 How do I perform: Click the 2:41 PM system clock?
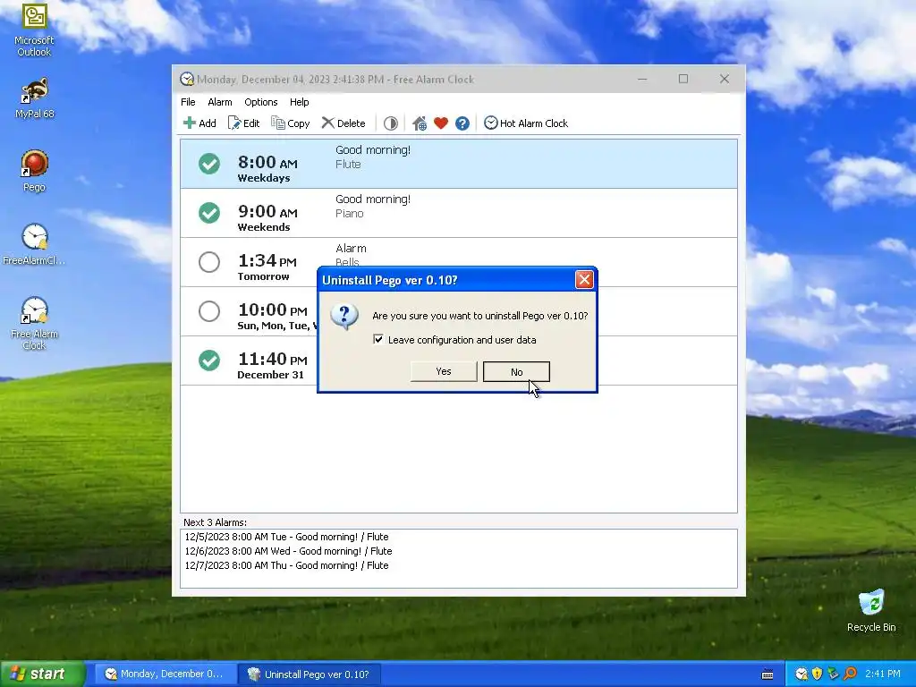point(883,674)
